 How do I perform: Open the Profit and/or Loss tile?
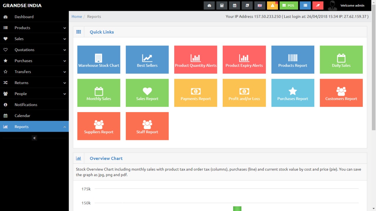244,93
